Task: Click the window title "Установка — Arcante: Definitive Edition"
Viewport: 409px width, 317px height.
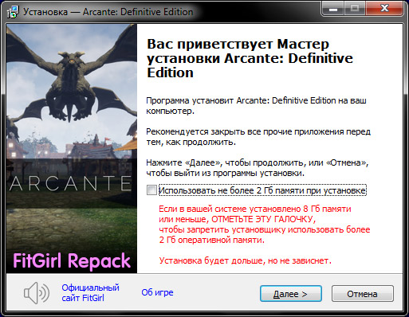Action: [108, 12]
